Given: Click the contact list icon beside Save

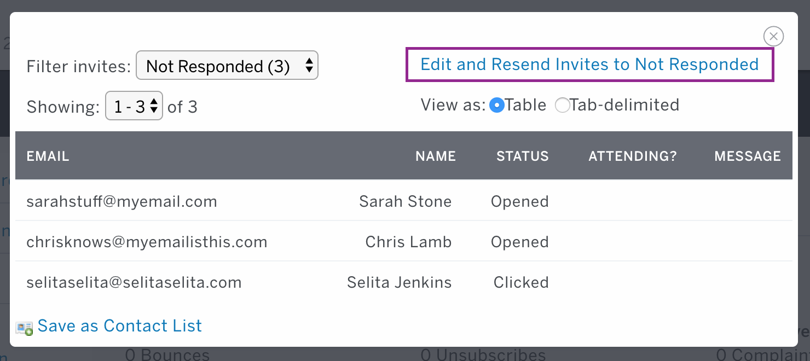Looking at the screenshot, I should [x=24, y=328].
